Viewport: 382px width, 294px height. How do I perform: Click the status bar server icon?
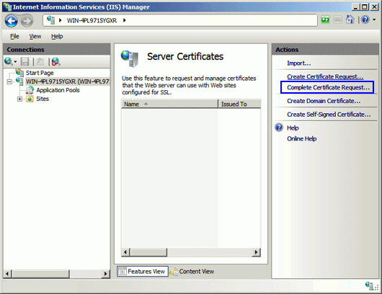[369, 285]
